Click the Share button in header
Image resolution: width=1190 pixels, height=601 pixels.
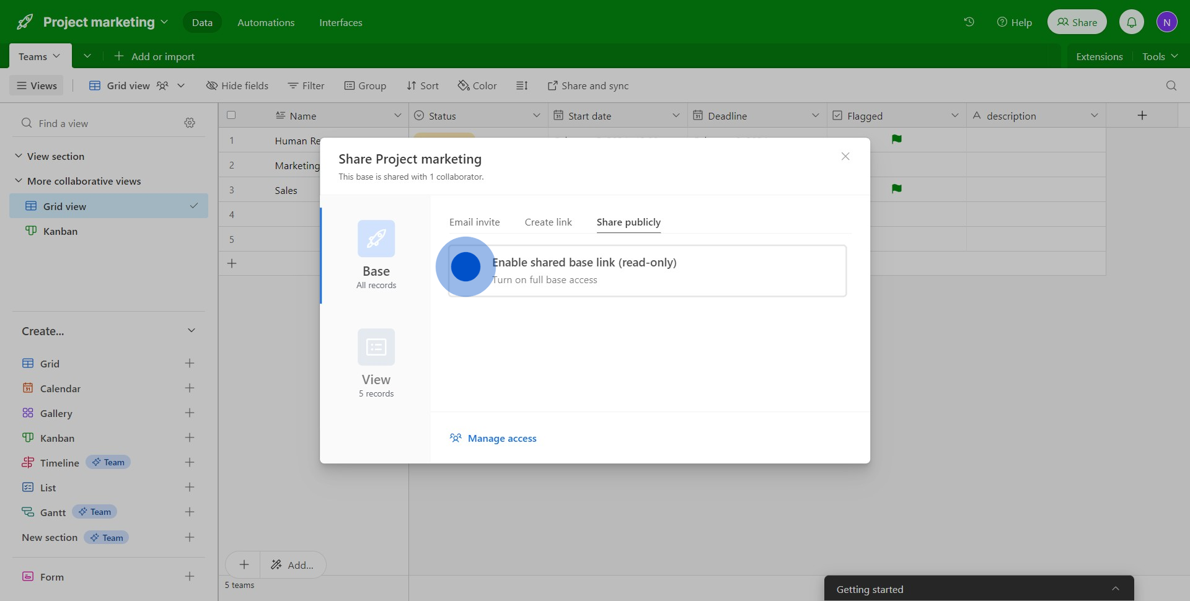point(1077,22)
